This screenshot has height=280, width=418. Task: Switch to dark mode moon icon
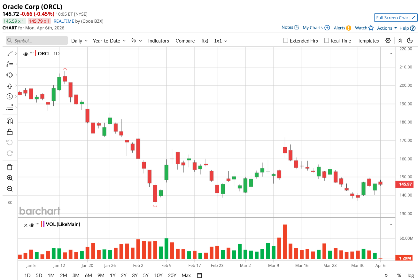coord(410,41)
